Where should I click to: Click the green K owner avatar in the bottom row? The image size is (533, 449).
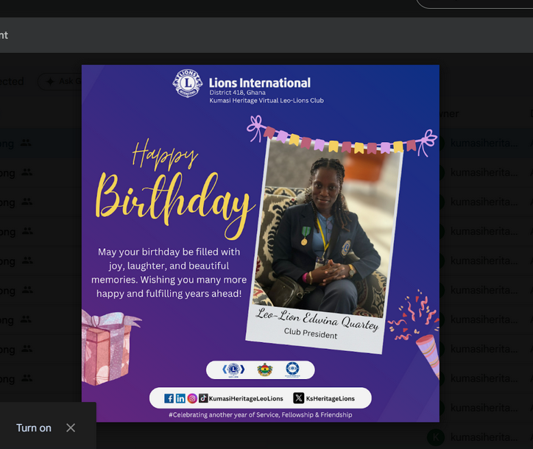click(435, 437)
